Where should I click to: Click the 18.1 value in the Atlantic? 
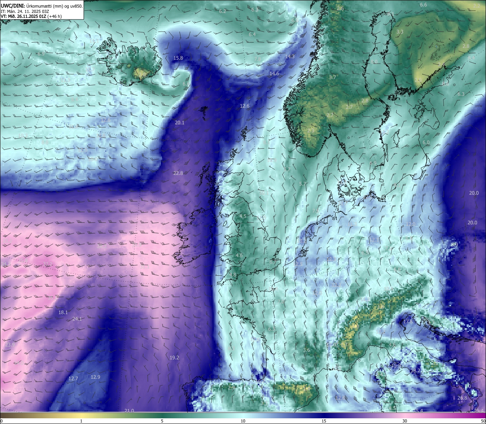pos(63,312)
